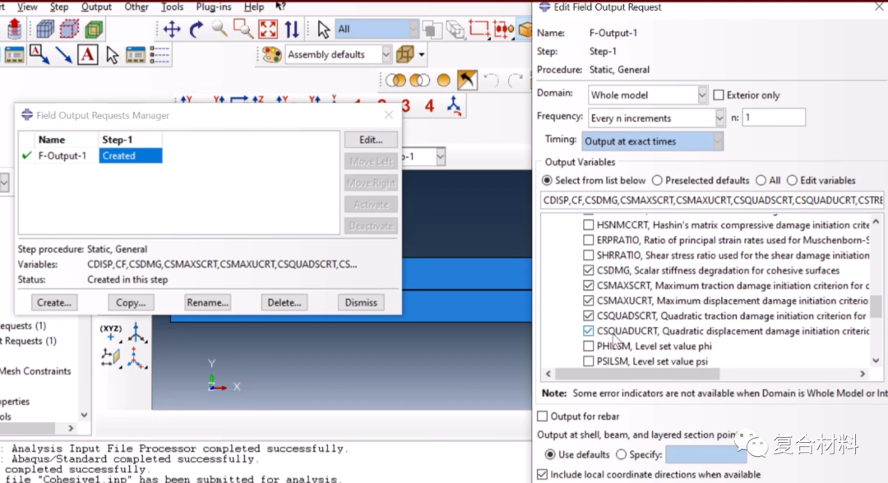Enable the Output for rebar checkbox
888x483 pixels.
click(x=543, y=416)
